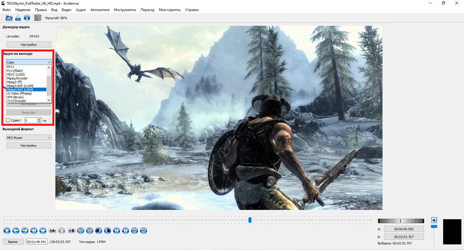Click the greyed-out delete selection X icon
The width and height of the screenshot is (464, 250).
coord(61,230)
